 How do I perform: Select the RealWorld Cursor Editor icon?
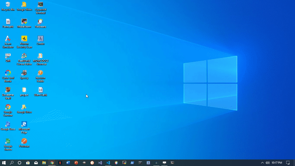(24, 59)
